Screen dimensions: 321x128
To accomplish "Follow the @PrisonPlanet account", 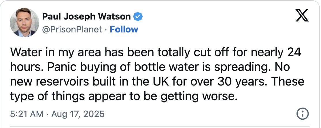I will click(x=124, y=30).
